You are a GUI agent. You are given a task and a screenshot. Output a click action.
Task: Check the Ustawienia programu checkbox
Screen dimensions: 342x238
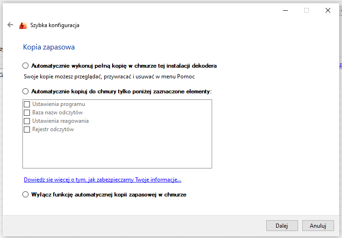(x=27, y=104)
